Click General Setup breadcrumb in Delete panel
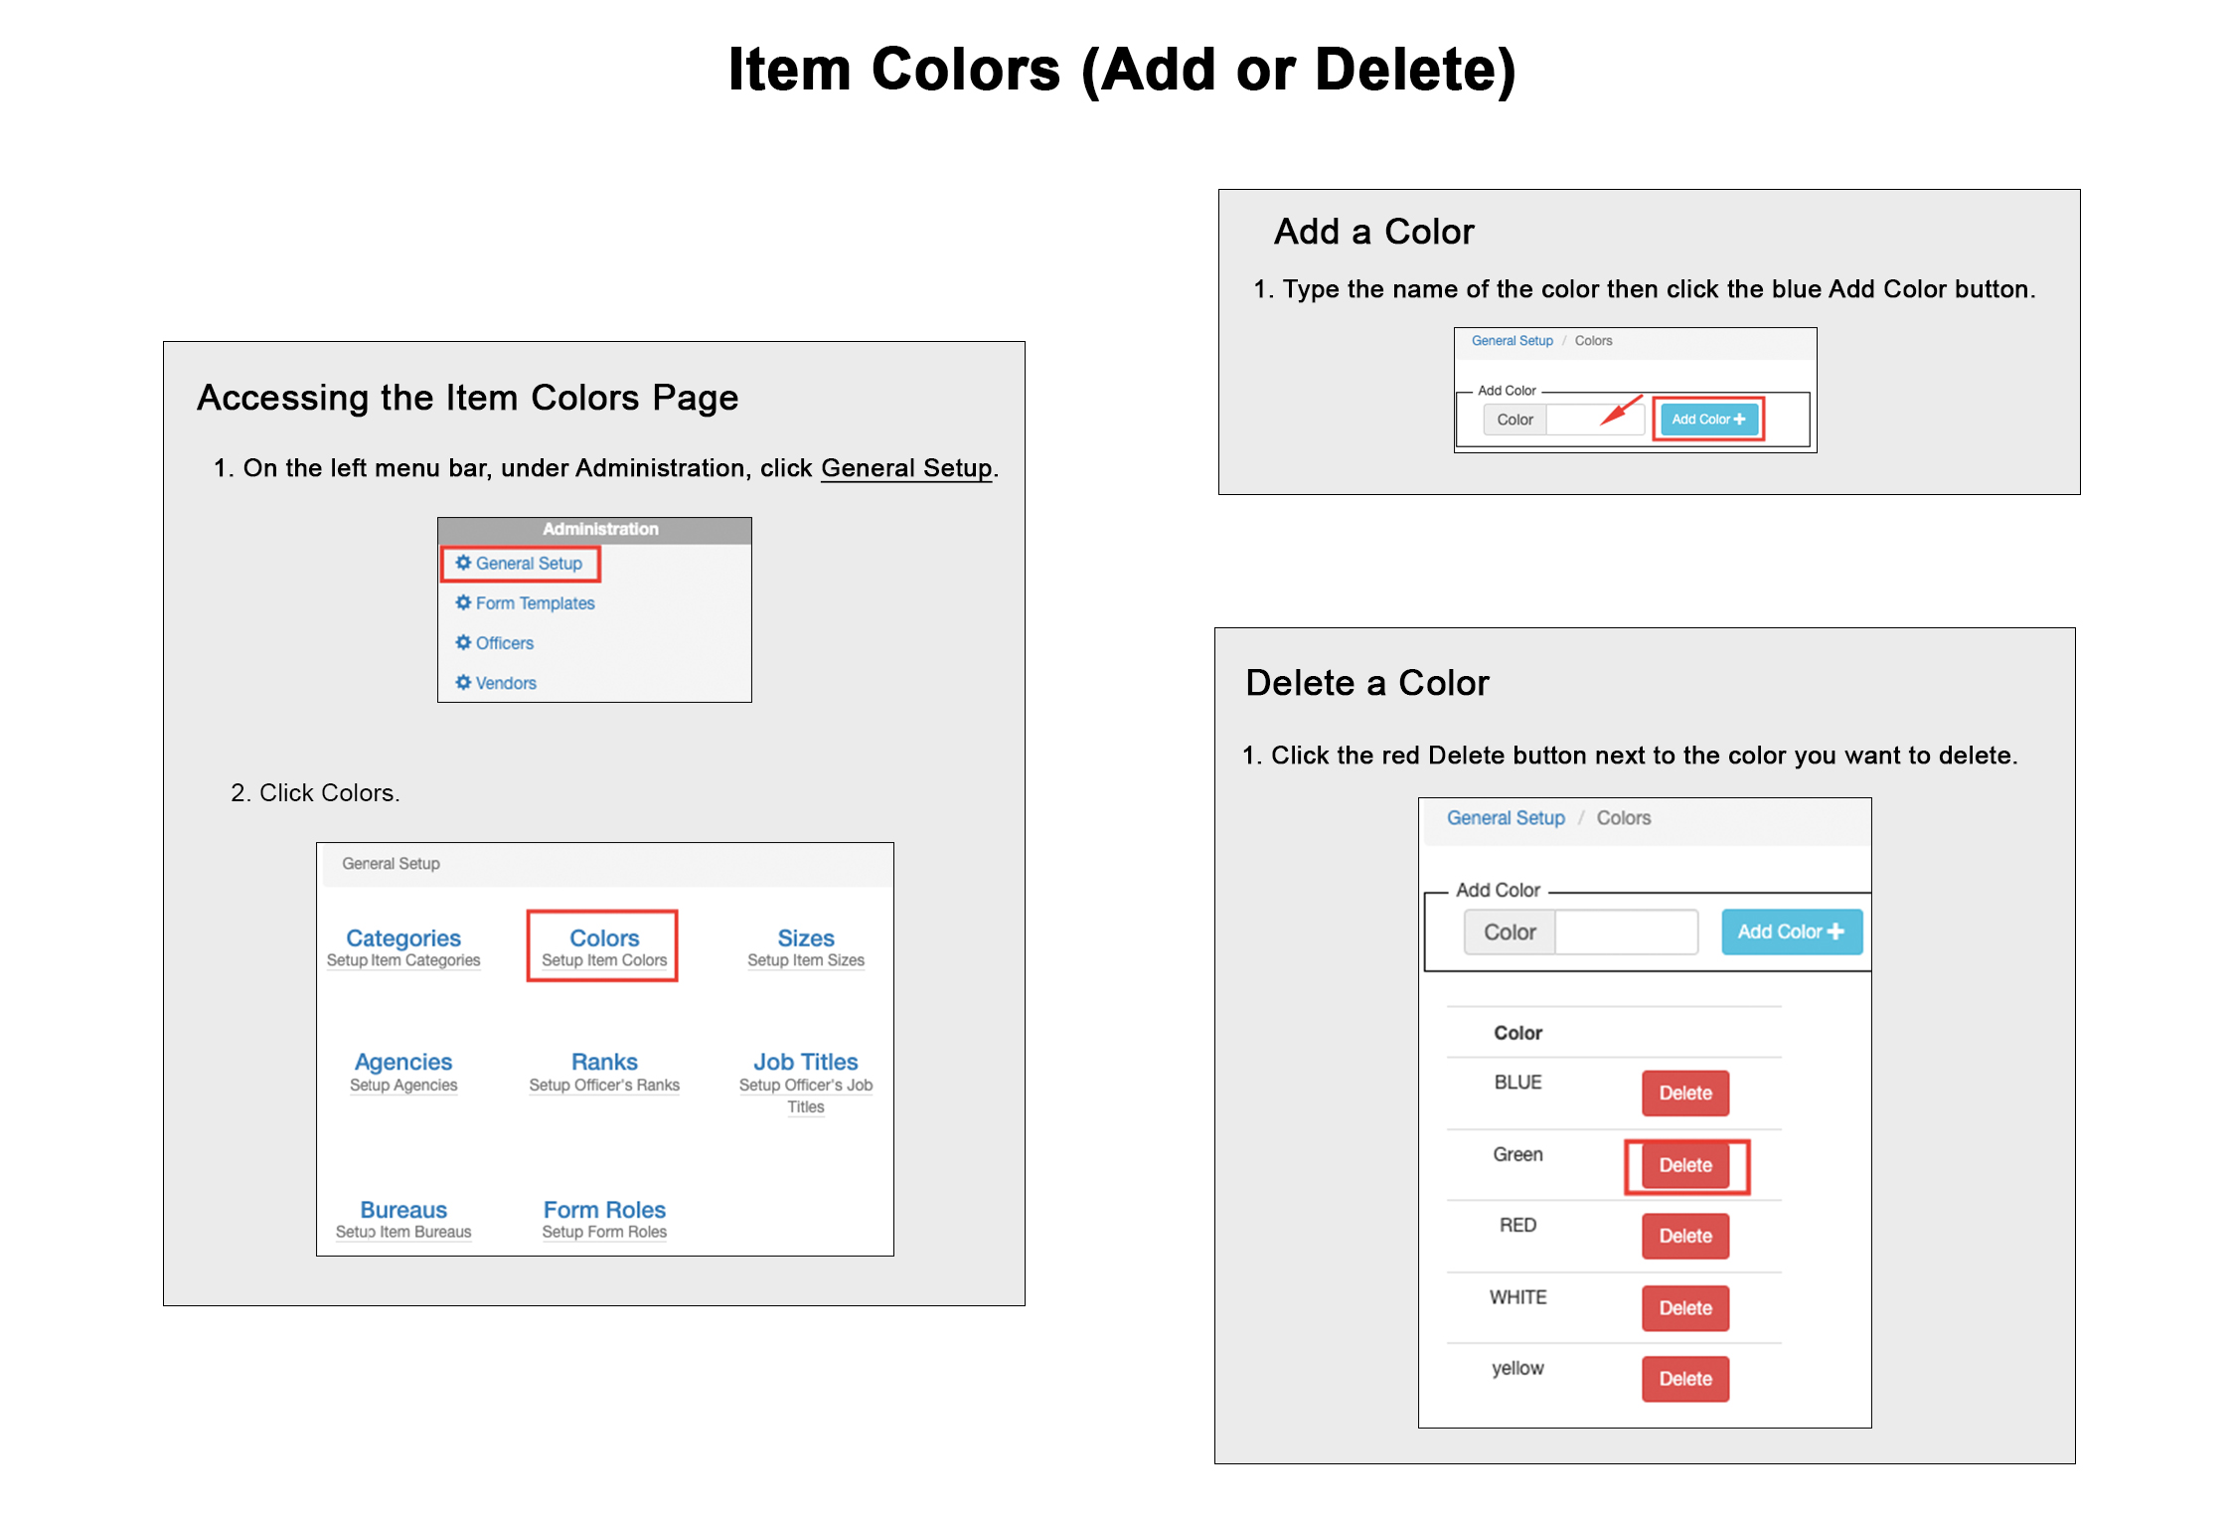 pyautogui.click(x=1505, y=817)
